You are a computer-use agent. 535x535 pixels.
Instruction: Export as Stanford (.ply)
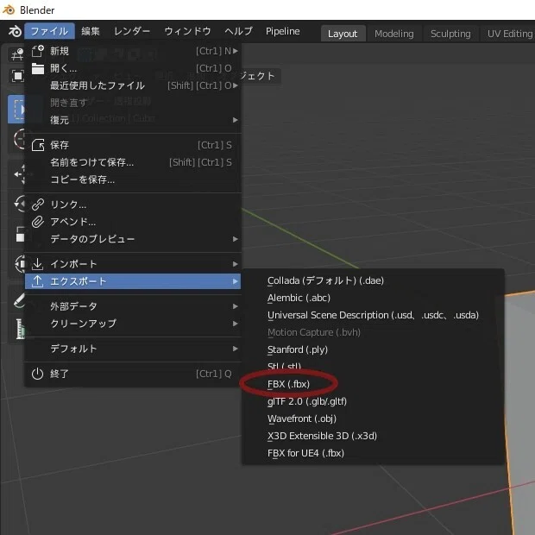tap(373, 349)
